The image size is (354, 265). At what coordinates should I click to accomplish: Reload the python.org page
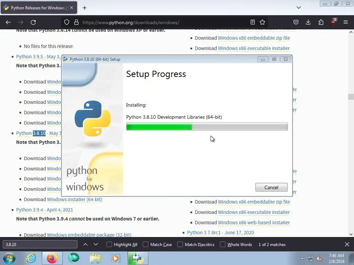pyautogui.click(x=33, y=22)
